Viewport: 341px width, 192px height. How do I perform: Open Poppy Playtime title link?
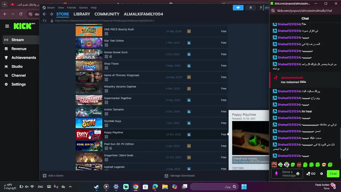113,133
